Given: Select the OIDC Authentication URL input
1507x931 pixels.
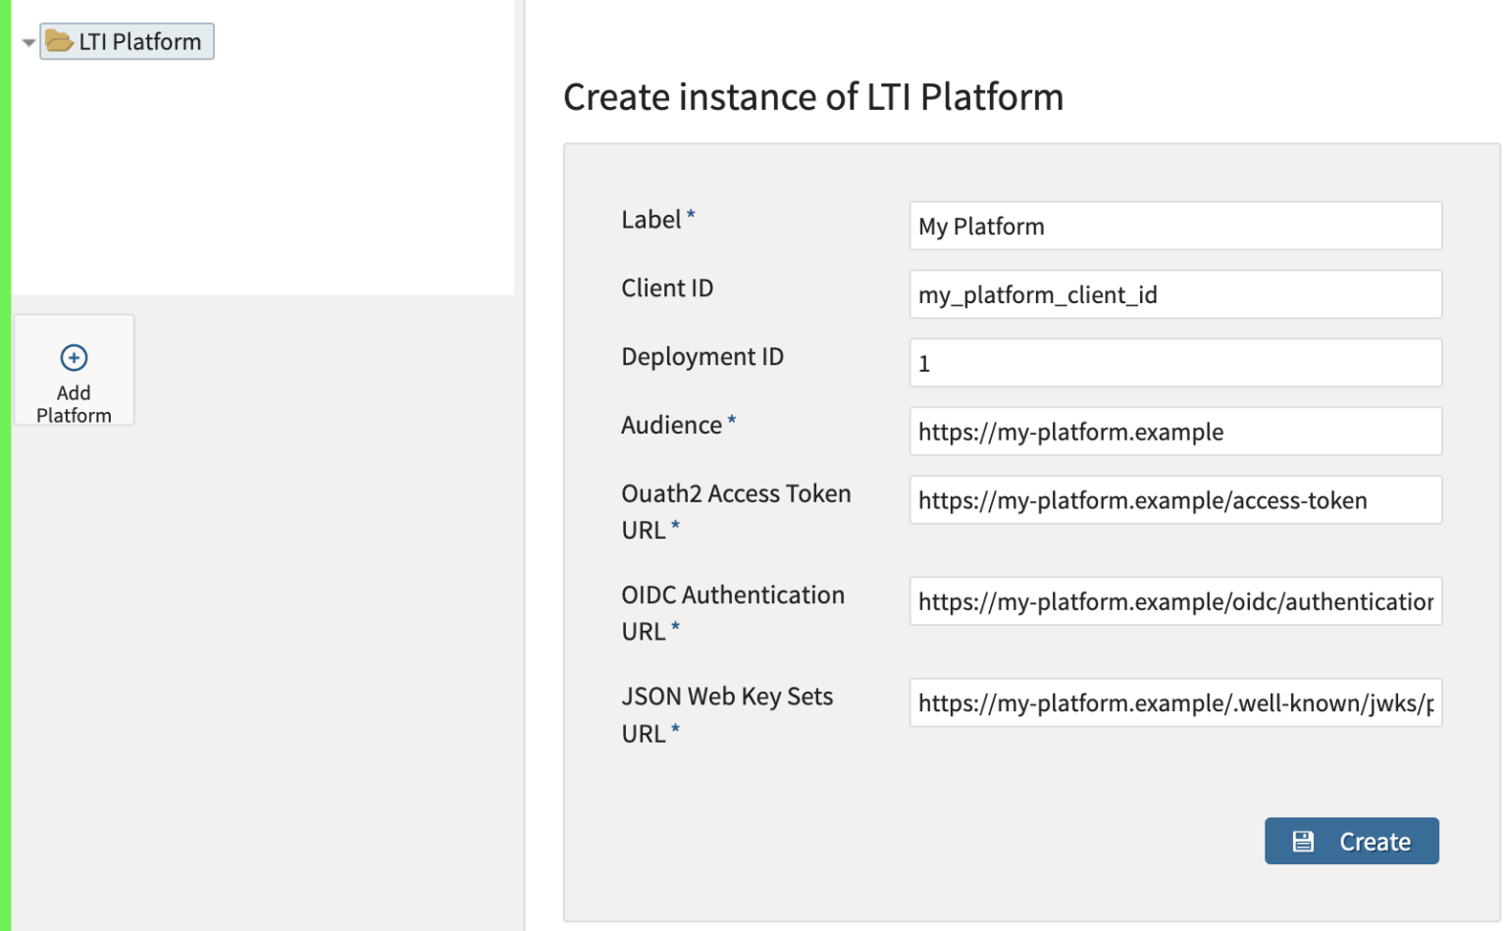Looking at the screenshot, I should pos(1174,600).
